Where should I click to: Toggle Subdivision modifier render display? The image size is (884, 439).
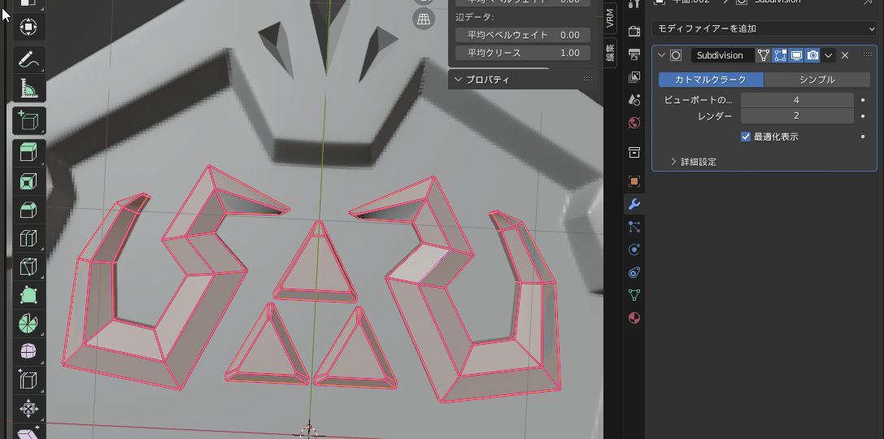pos(812,55)
